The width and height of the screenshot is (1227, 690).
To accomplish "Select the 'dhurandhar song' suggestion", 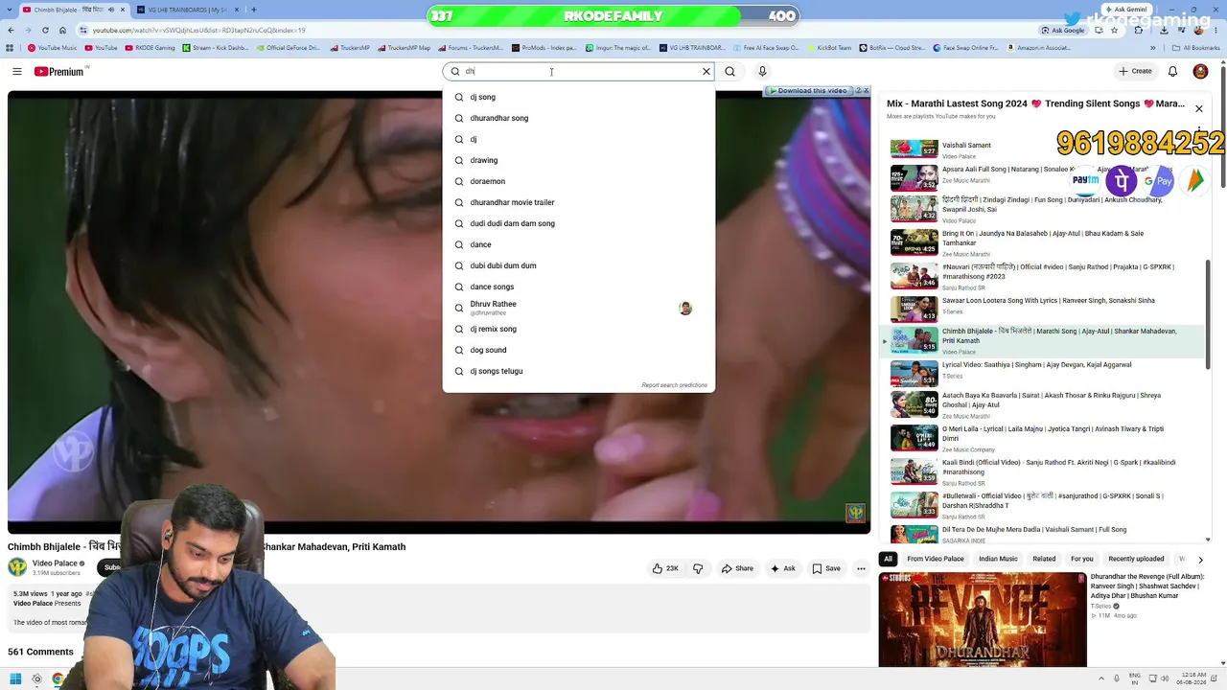I will 579,118.
